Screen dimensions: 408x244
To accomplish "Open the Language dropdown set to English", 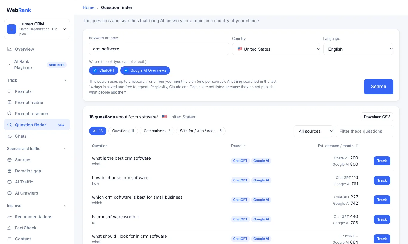I will (x=358, y=49).
